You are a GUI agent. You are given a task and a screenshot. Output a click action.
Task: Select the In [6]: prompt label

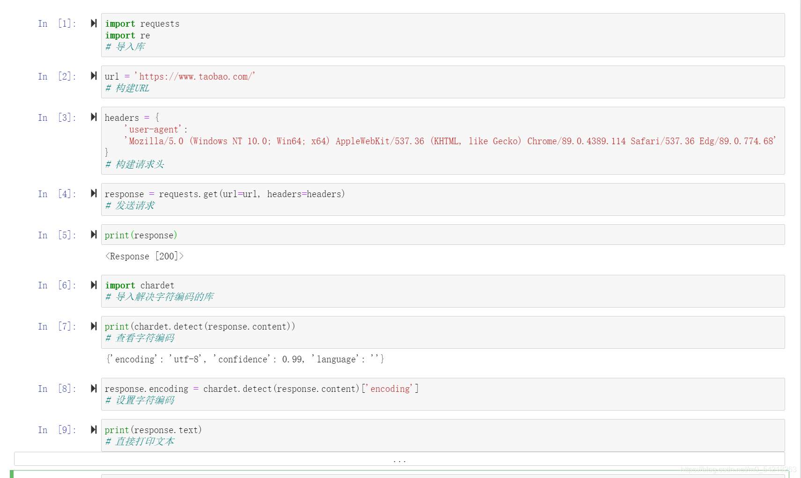(57, 285)
